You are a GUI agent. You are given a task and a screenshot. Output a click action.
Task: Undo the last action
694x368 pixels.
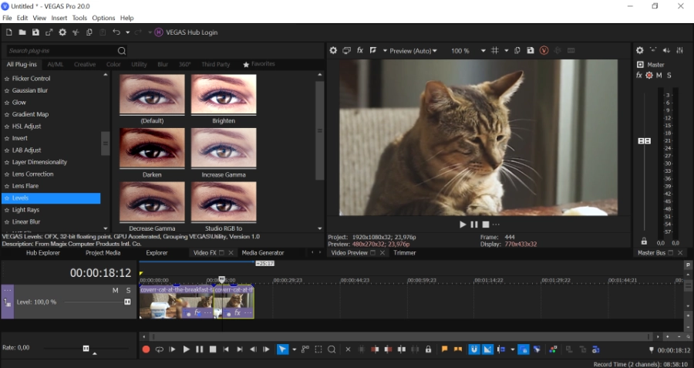pos(116,32)
